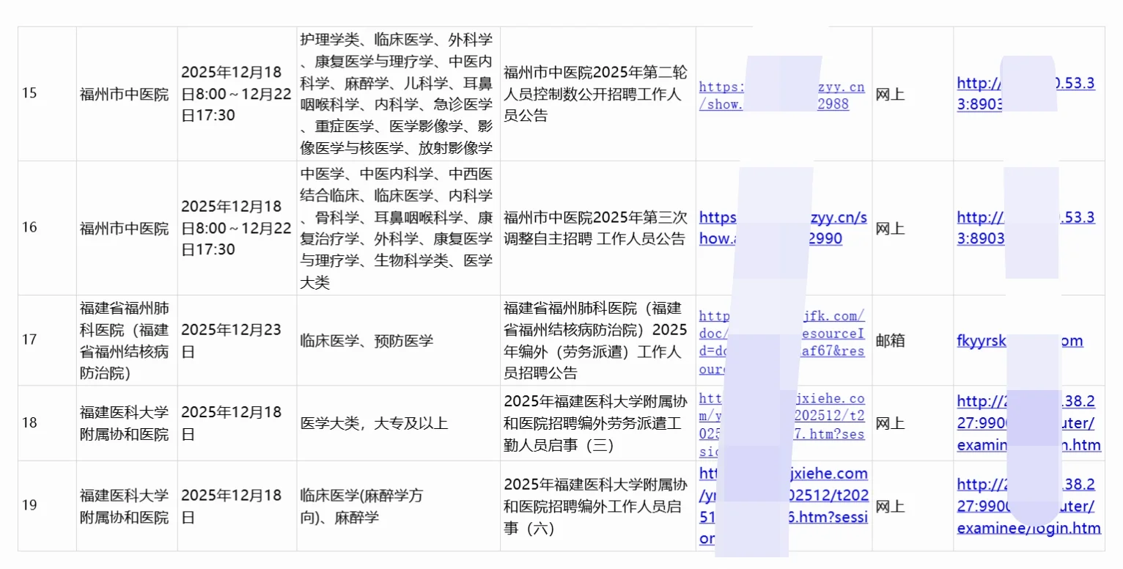Select the 临床医学、预防医学 specialty cell

(x=397, y=341)
